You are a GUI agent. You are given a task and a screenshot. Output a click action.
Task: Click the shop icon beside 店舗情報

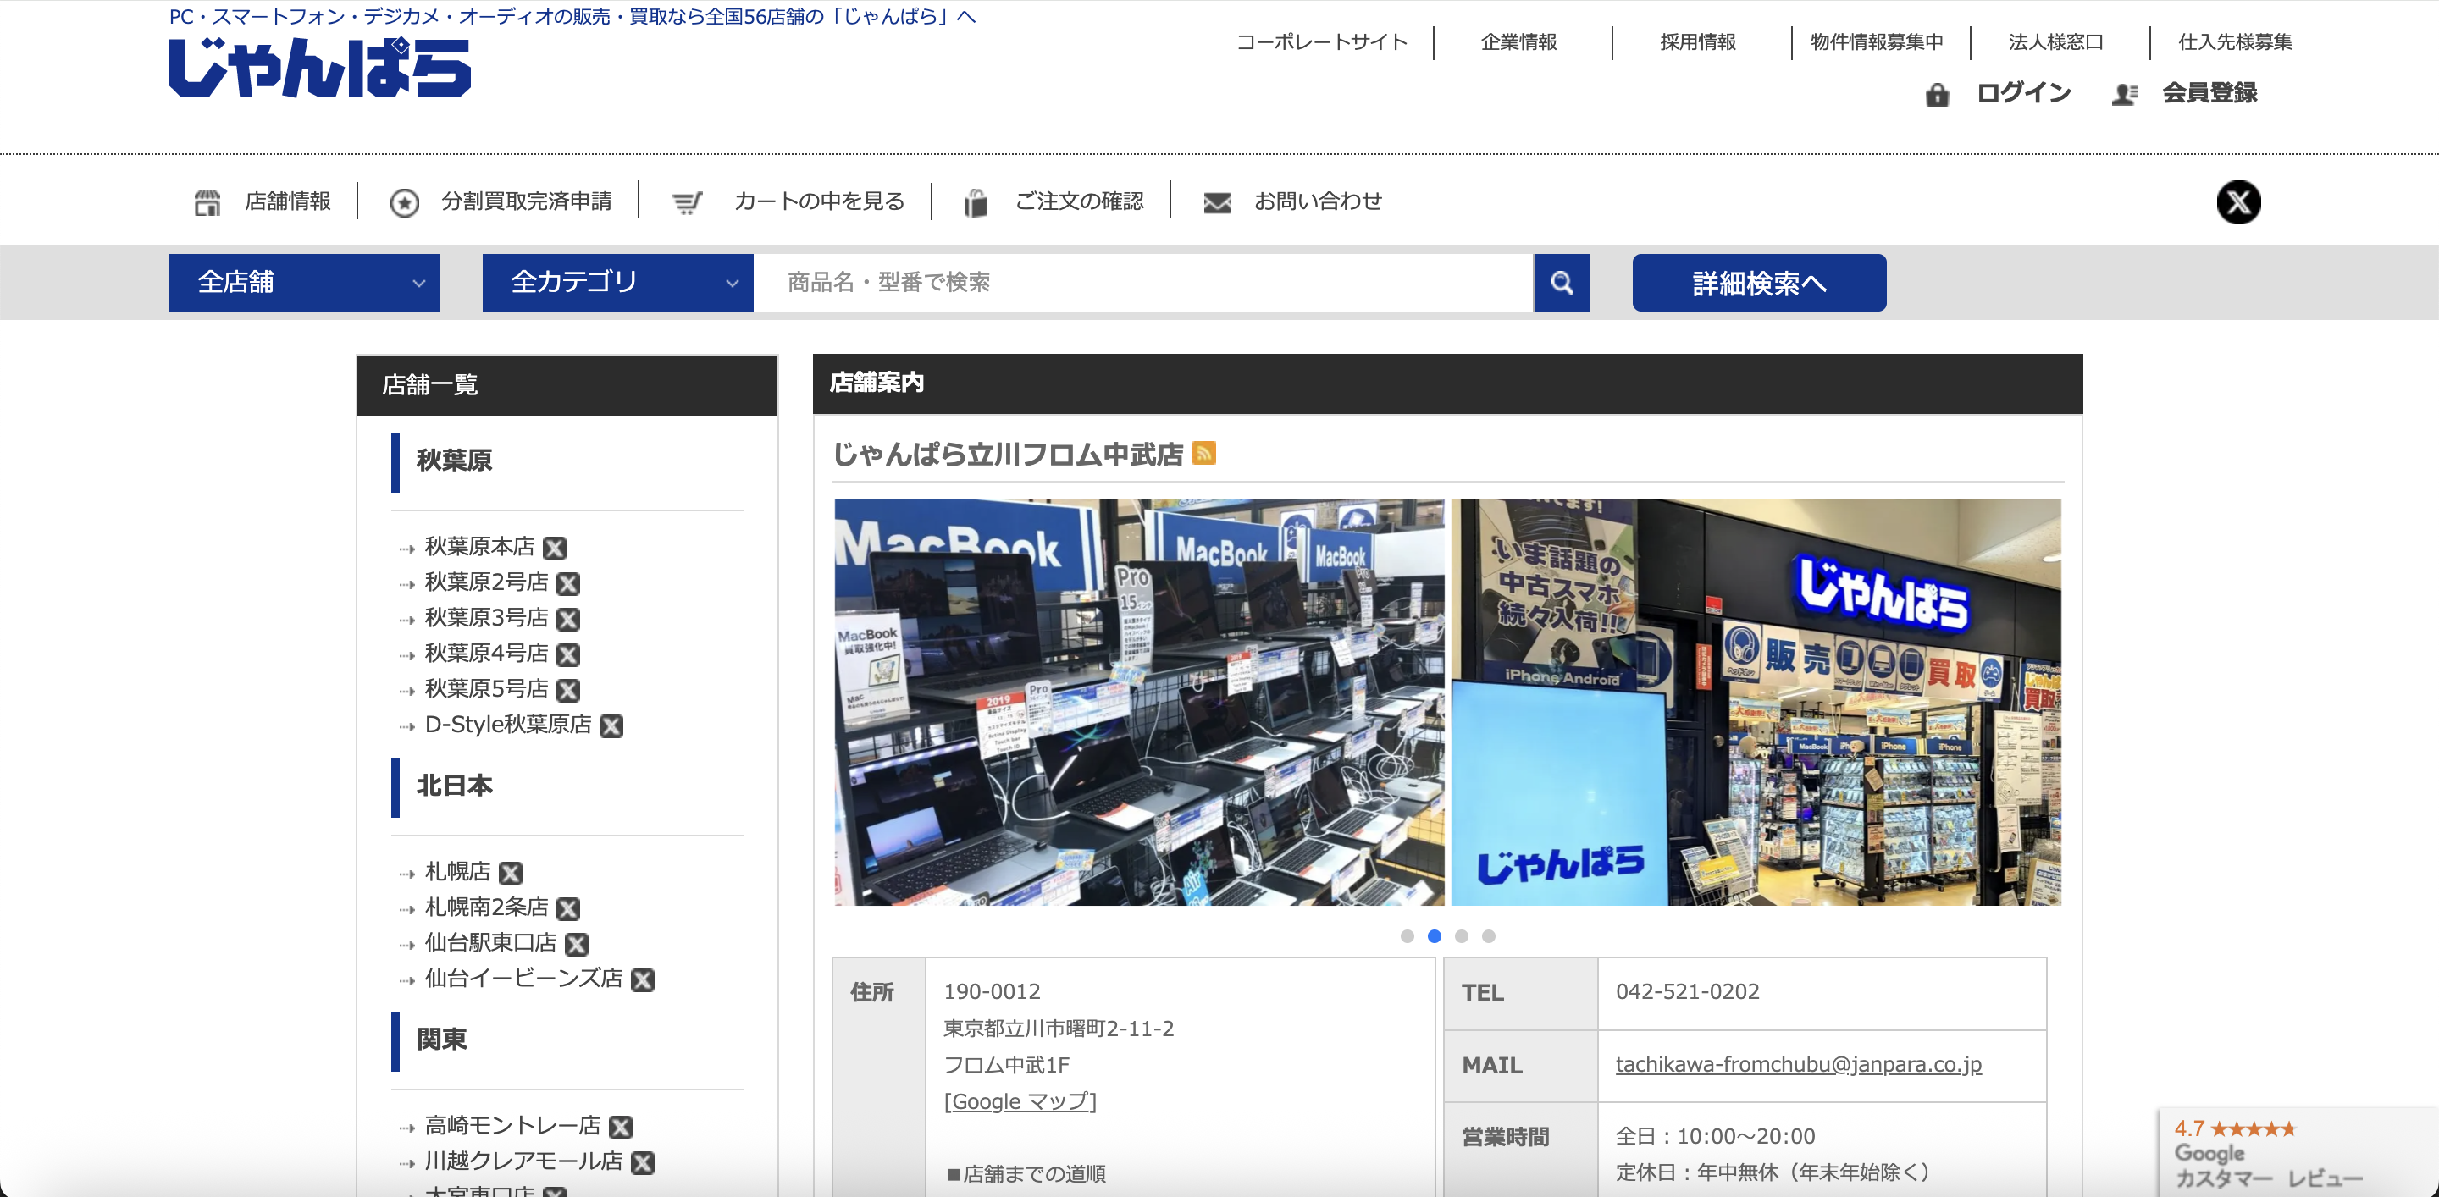[x=207, y=201]
